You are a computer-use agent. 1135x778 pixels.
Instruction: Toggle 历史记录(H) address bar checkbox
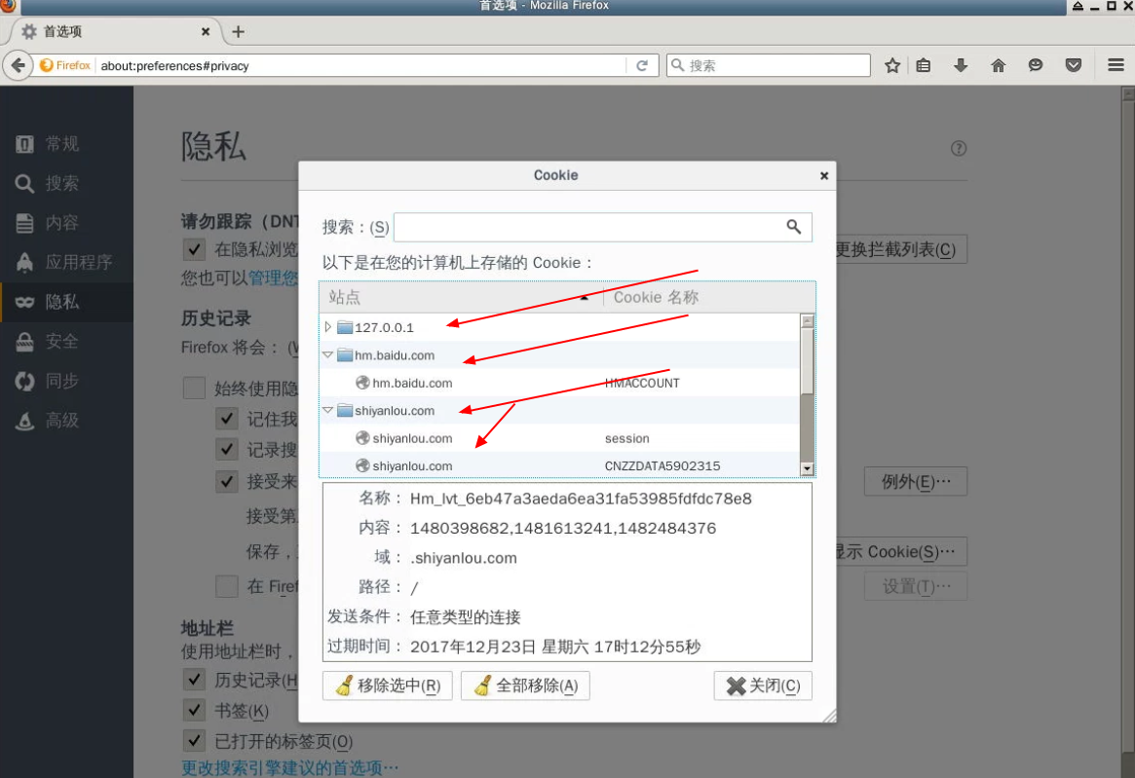pos(194,680)
